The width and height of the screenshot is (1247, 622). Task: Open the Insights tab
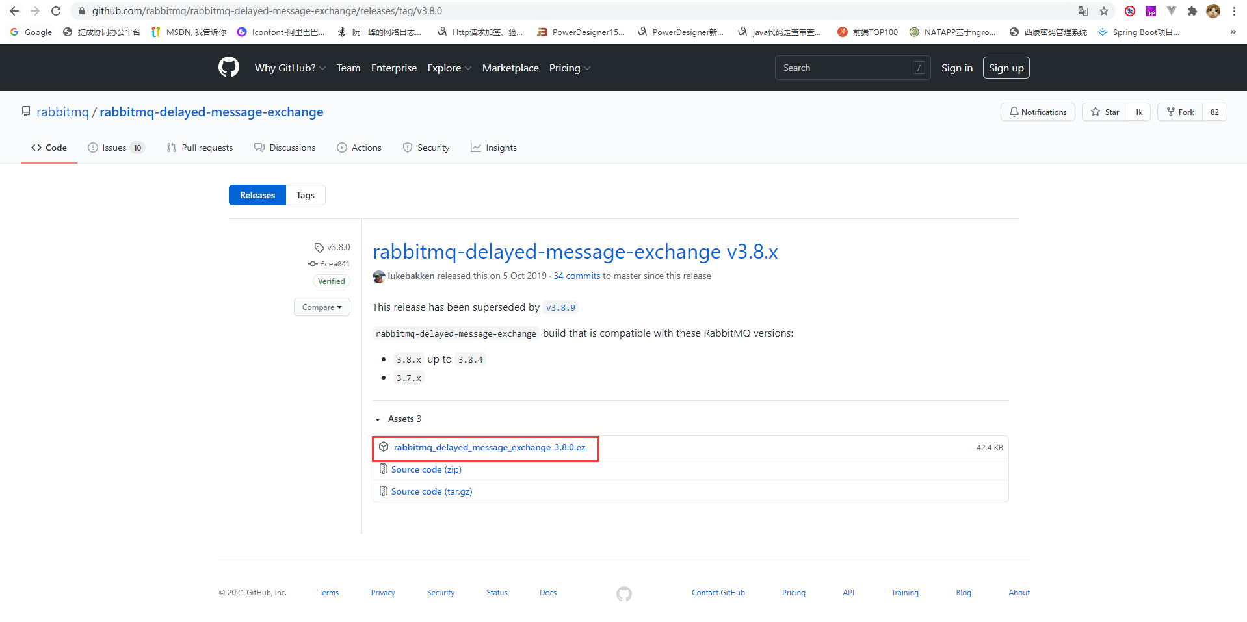pyautogui.click(x=494, y=148)
